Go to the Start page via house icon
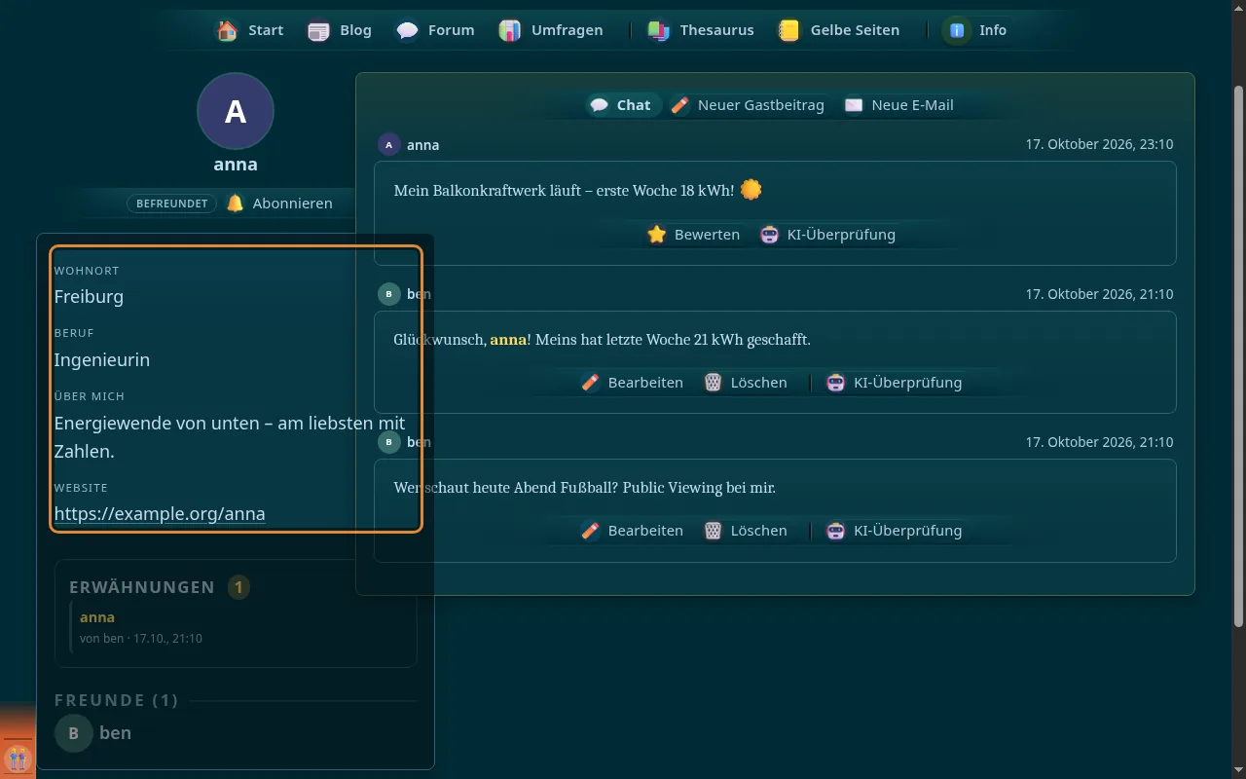This screenshot has height=779, width=1246. (x=228, y=30)
